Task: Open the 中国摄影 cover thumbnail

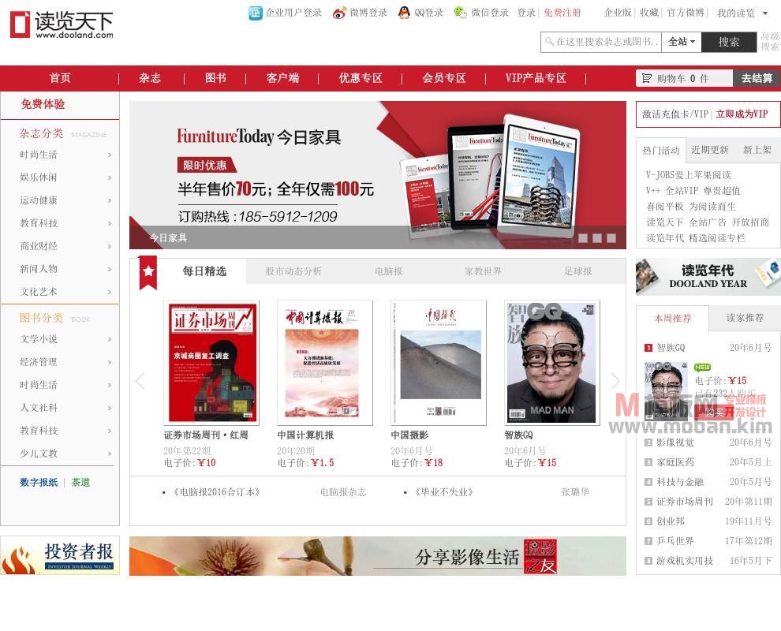Action: click(x=439, y=363)
